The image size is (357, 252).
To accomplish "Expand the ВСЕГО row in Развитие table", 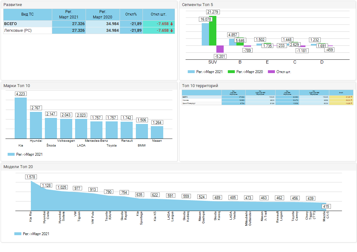I will [10, 24].
